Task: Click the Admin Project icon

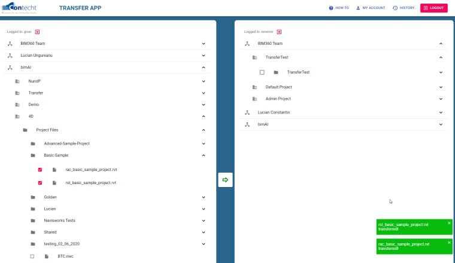Action: click(x=255, y=99)
